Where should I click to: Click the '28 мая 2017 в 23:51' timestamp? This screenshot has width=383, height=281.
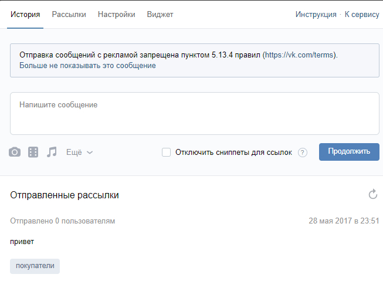pyautogui.click(x=344, y=221)
